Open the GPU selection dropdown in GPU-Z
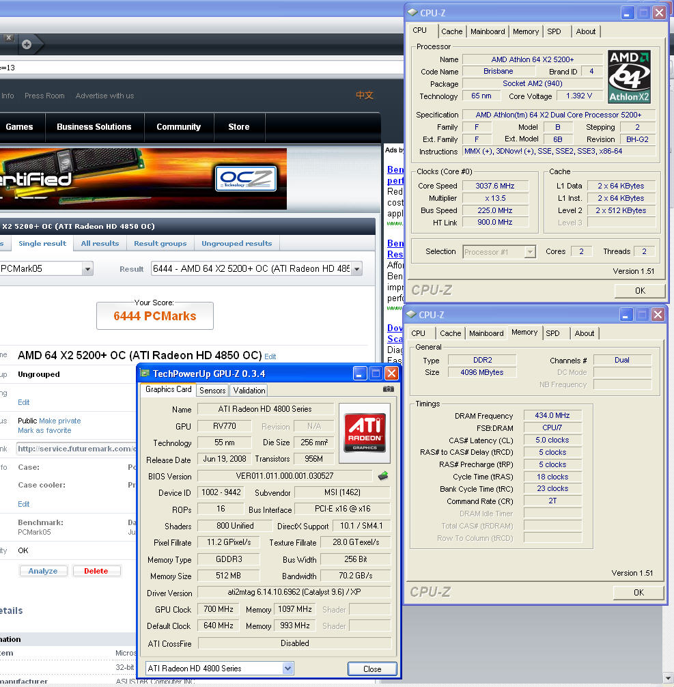Screen dimensions: 674x687 click(x=287, y=668)
